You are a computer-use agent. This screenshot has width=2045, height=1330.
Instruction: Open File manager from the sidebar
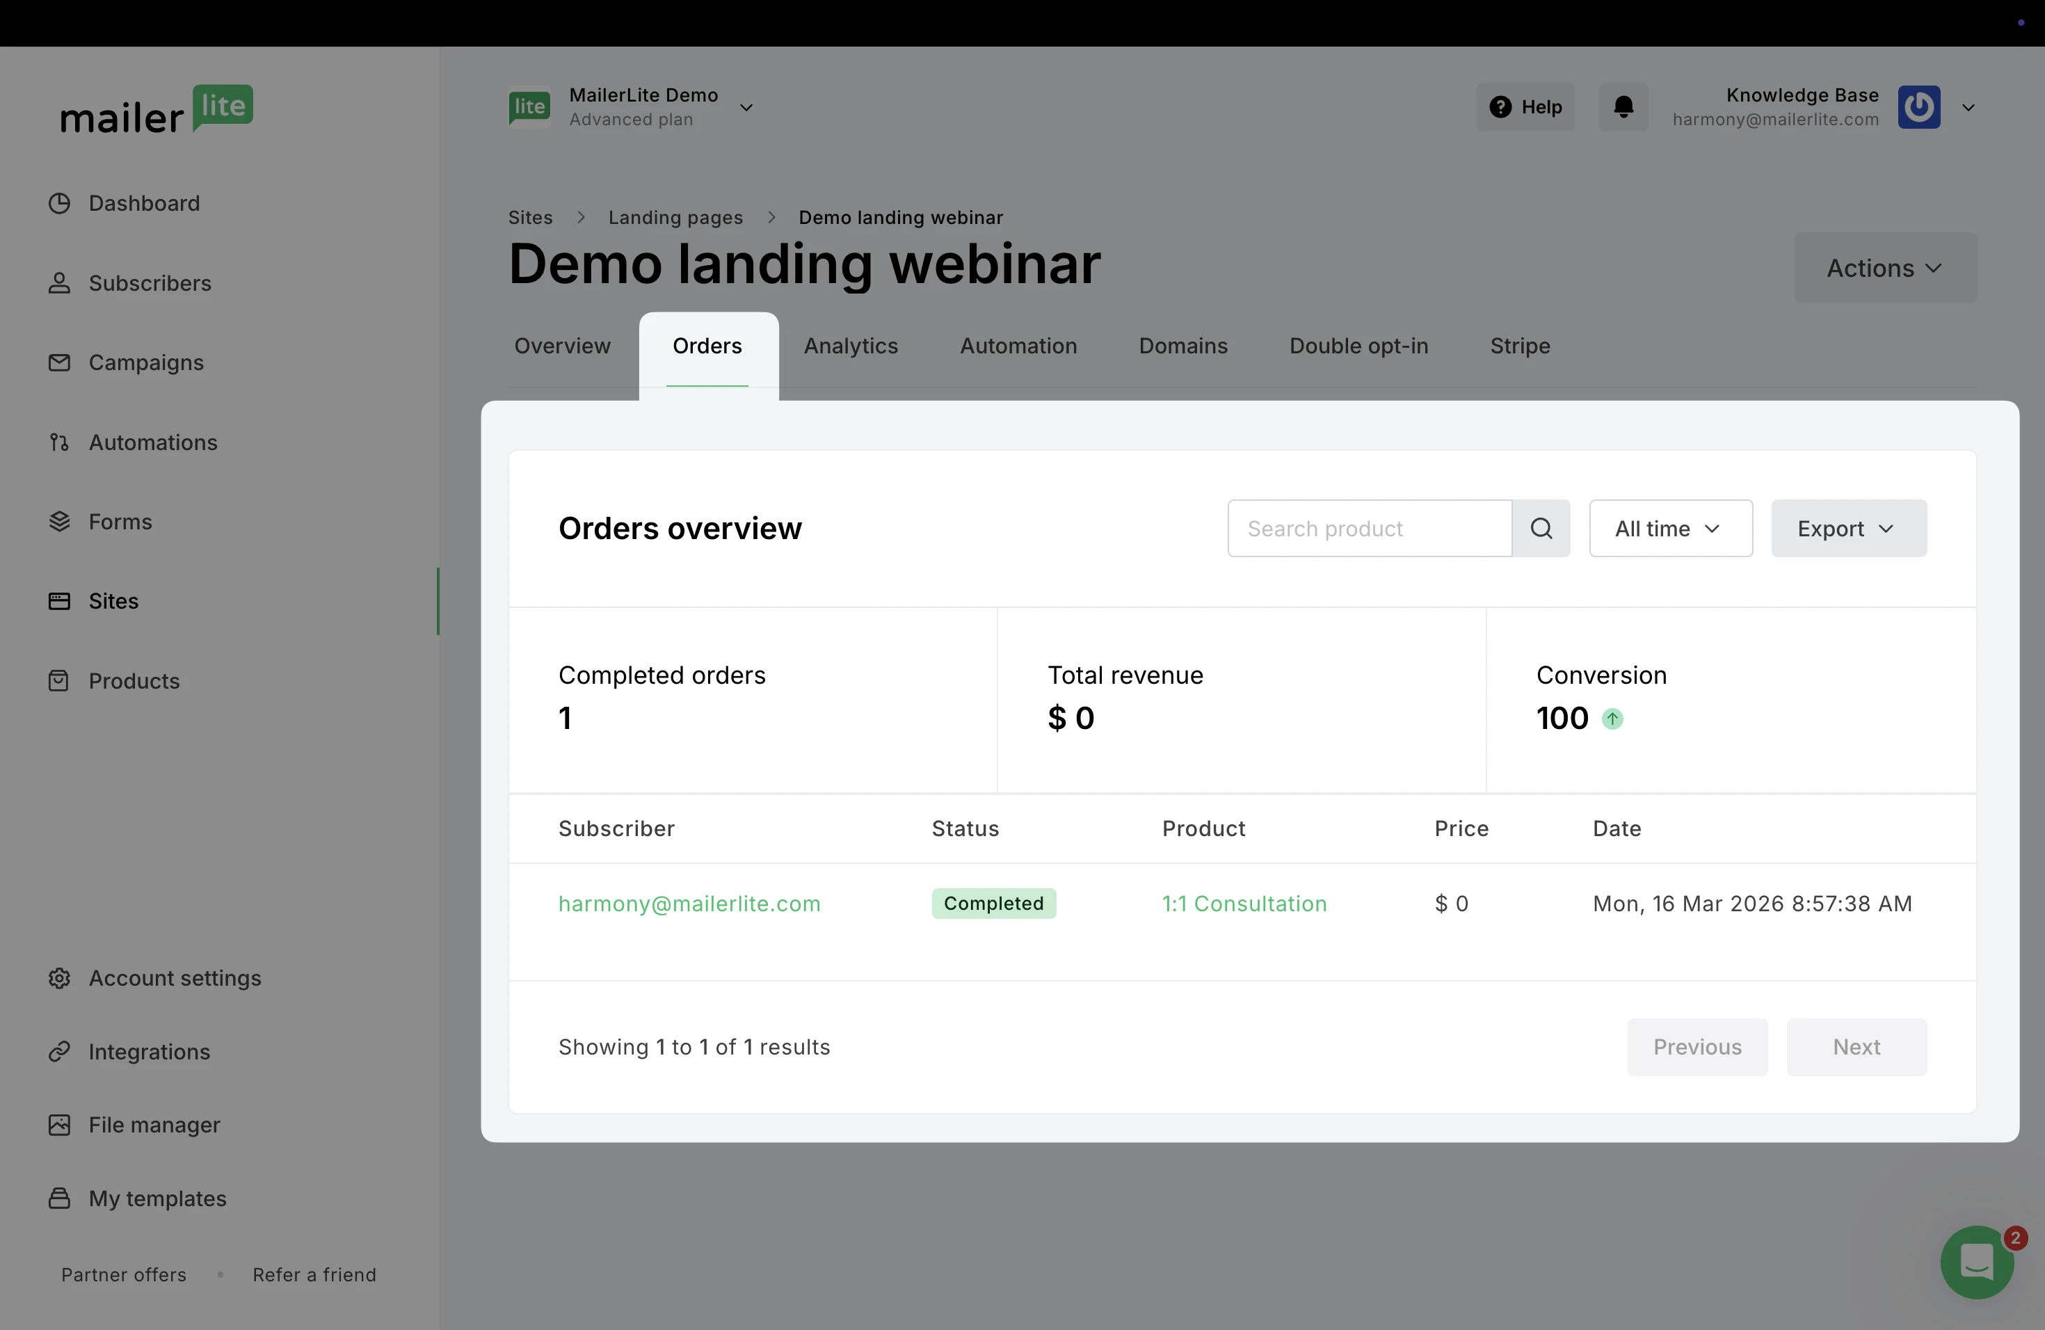[154, 1125]
